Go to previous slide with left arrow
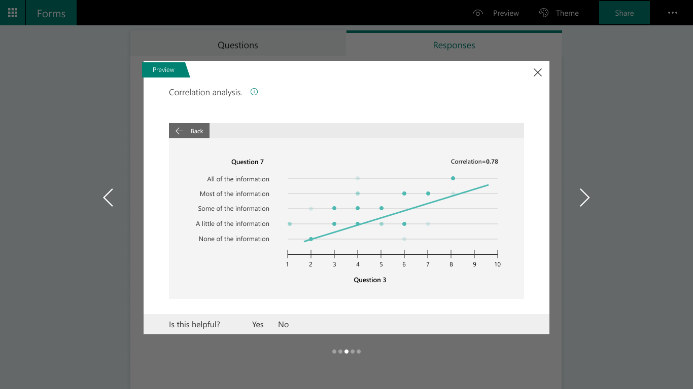Viewport: 693px width, 389px height. 108,198
